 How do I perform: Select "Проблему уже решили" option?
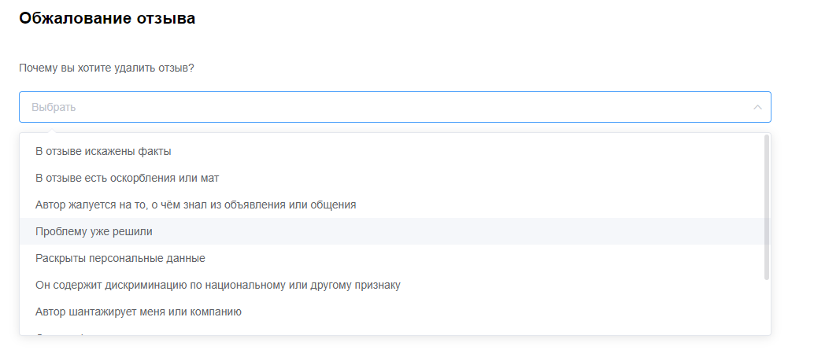(94, 231)
